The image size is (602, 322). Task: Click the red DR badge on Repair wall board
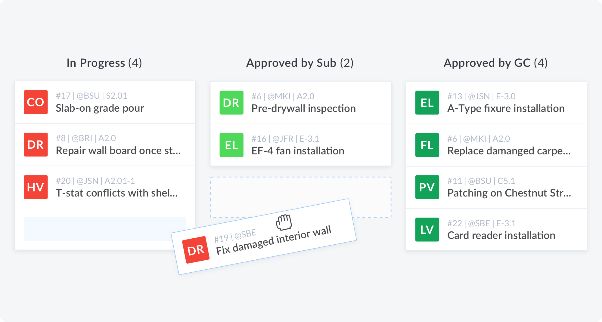[x=36, y=145]
